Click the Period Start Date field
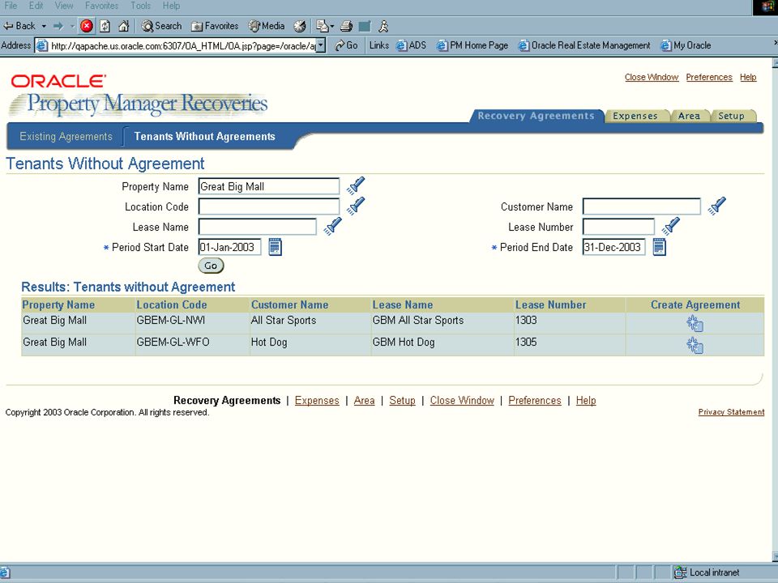Image resolution: width=778 pixels, height=583 pixels. (229, 248)
